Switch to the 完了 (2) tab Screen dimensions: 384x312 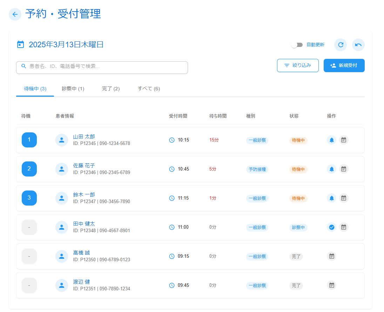coord(111,89)
